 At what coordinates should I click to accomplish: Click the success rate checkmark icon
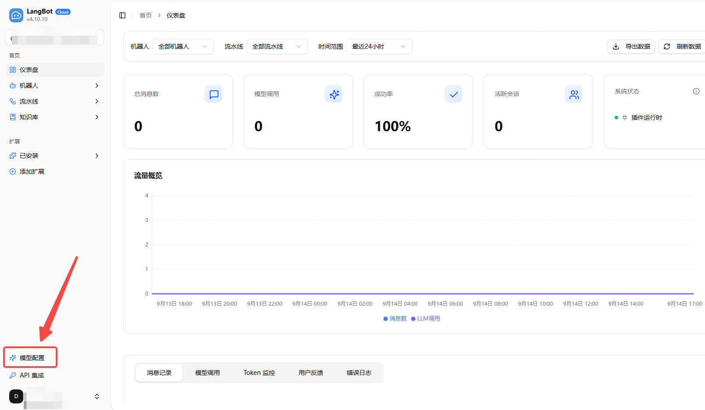[x=454, y=94]
